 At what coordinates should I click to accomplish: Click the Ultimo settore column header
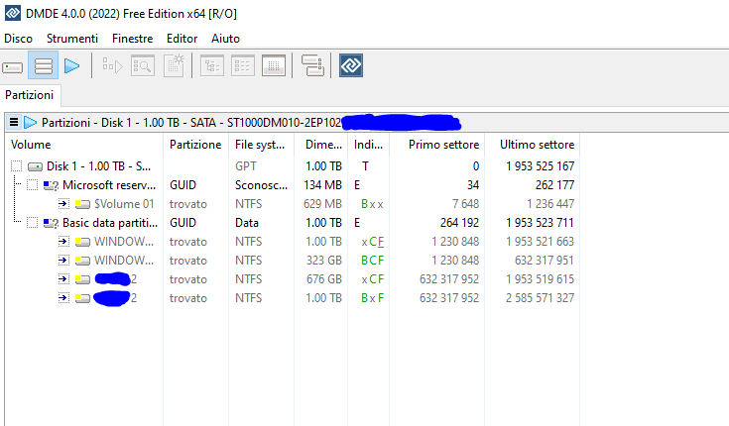coord(533,145)
